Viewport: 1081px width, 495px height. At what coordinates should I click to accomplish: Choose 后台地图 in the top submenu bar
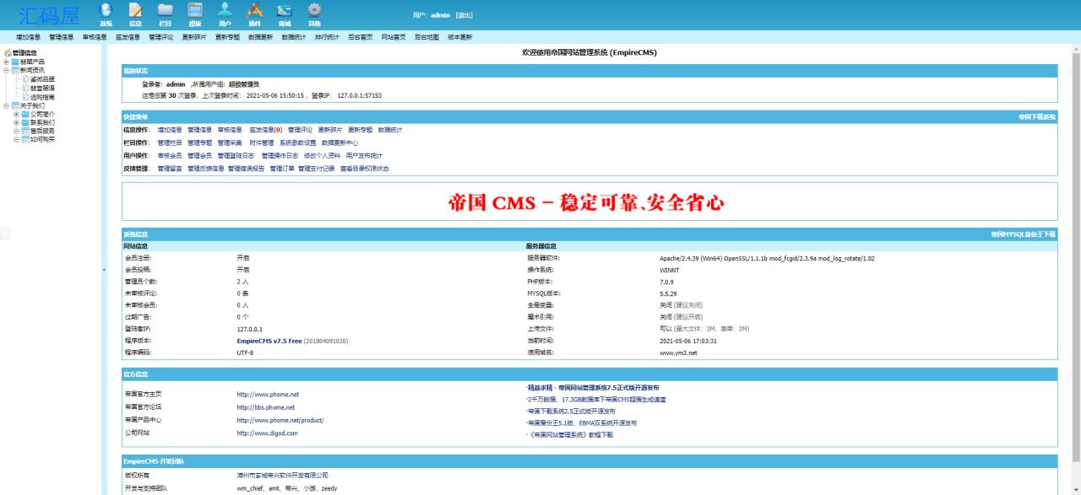[x=426, y=37]
